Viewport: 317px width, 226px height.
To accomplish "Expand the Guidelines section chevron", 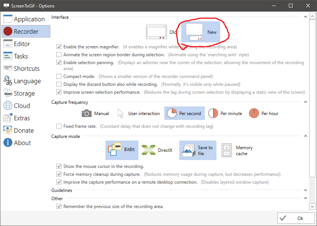I will 305,190.
